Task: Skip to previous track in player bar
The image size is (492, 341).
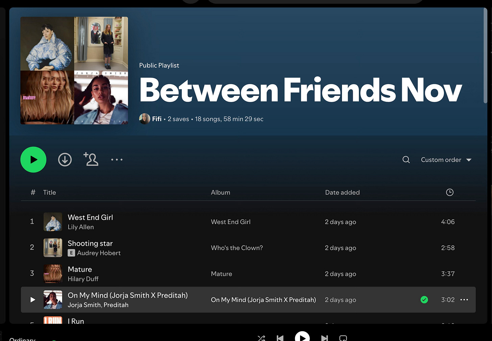Action: pyautogui.click(x=280, y=338)
